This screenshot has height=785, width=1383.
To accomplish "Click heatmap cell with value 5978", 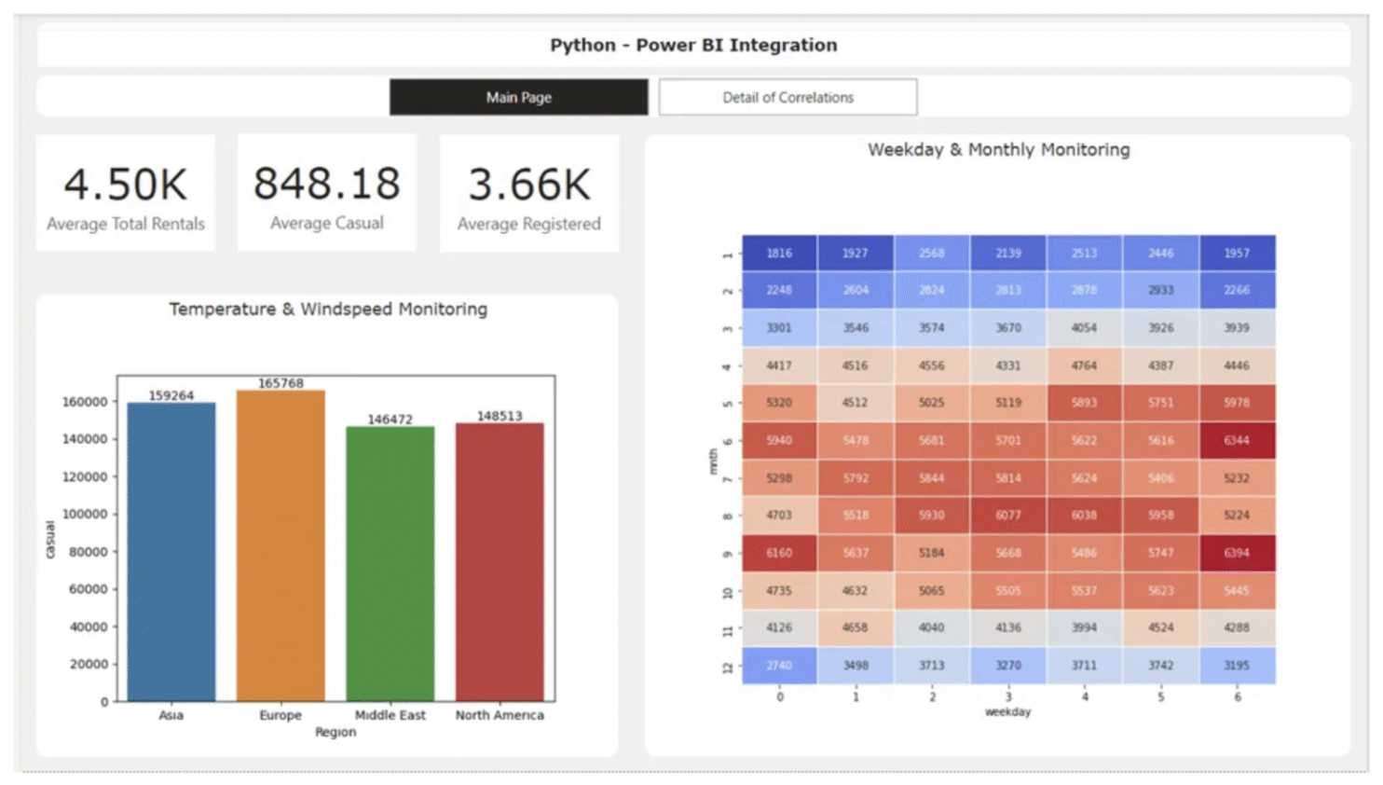I will [x=1237, y=404].
